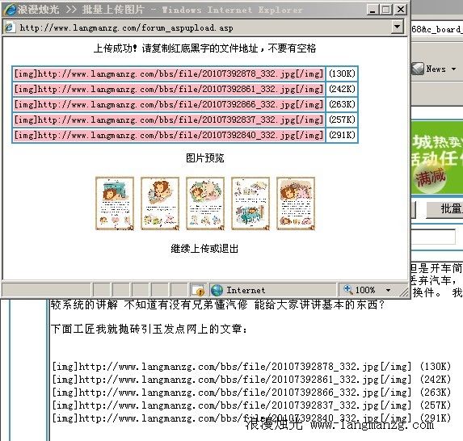Select the image URL row sized 291K
Screen dimensions: 463x441
(169, 135)
